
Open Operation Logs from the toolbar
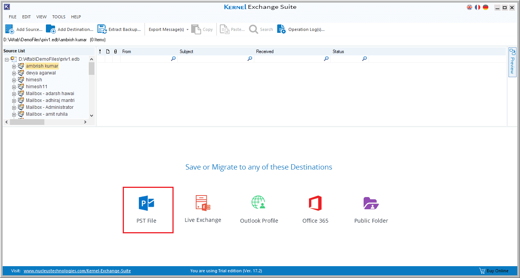click(301, 29)
